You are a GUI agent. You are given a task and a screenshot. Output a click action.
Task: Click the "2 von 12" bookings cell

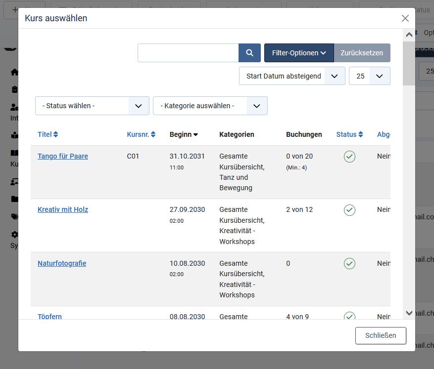point(299,209)
